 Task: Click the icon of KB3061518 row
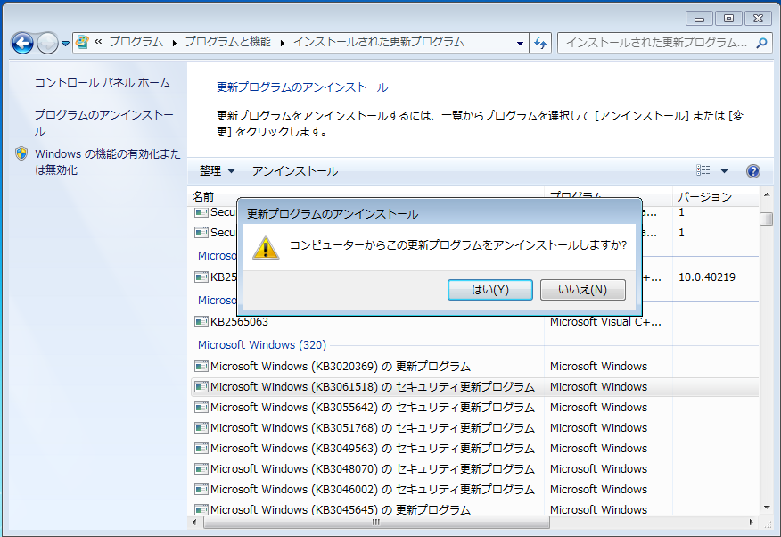point(201,387)
